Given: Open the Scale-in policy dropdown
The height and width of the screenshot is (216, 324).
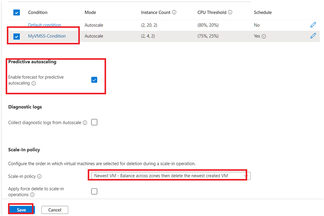Looking at the screenshot, I should [x=169, y=176].
